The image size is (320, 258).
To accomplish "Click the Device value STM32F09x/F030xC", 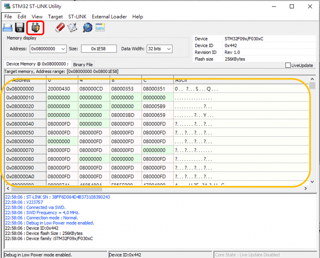I will click(244, 39).
